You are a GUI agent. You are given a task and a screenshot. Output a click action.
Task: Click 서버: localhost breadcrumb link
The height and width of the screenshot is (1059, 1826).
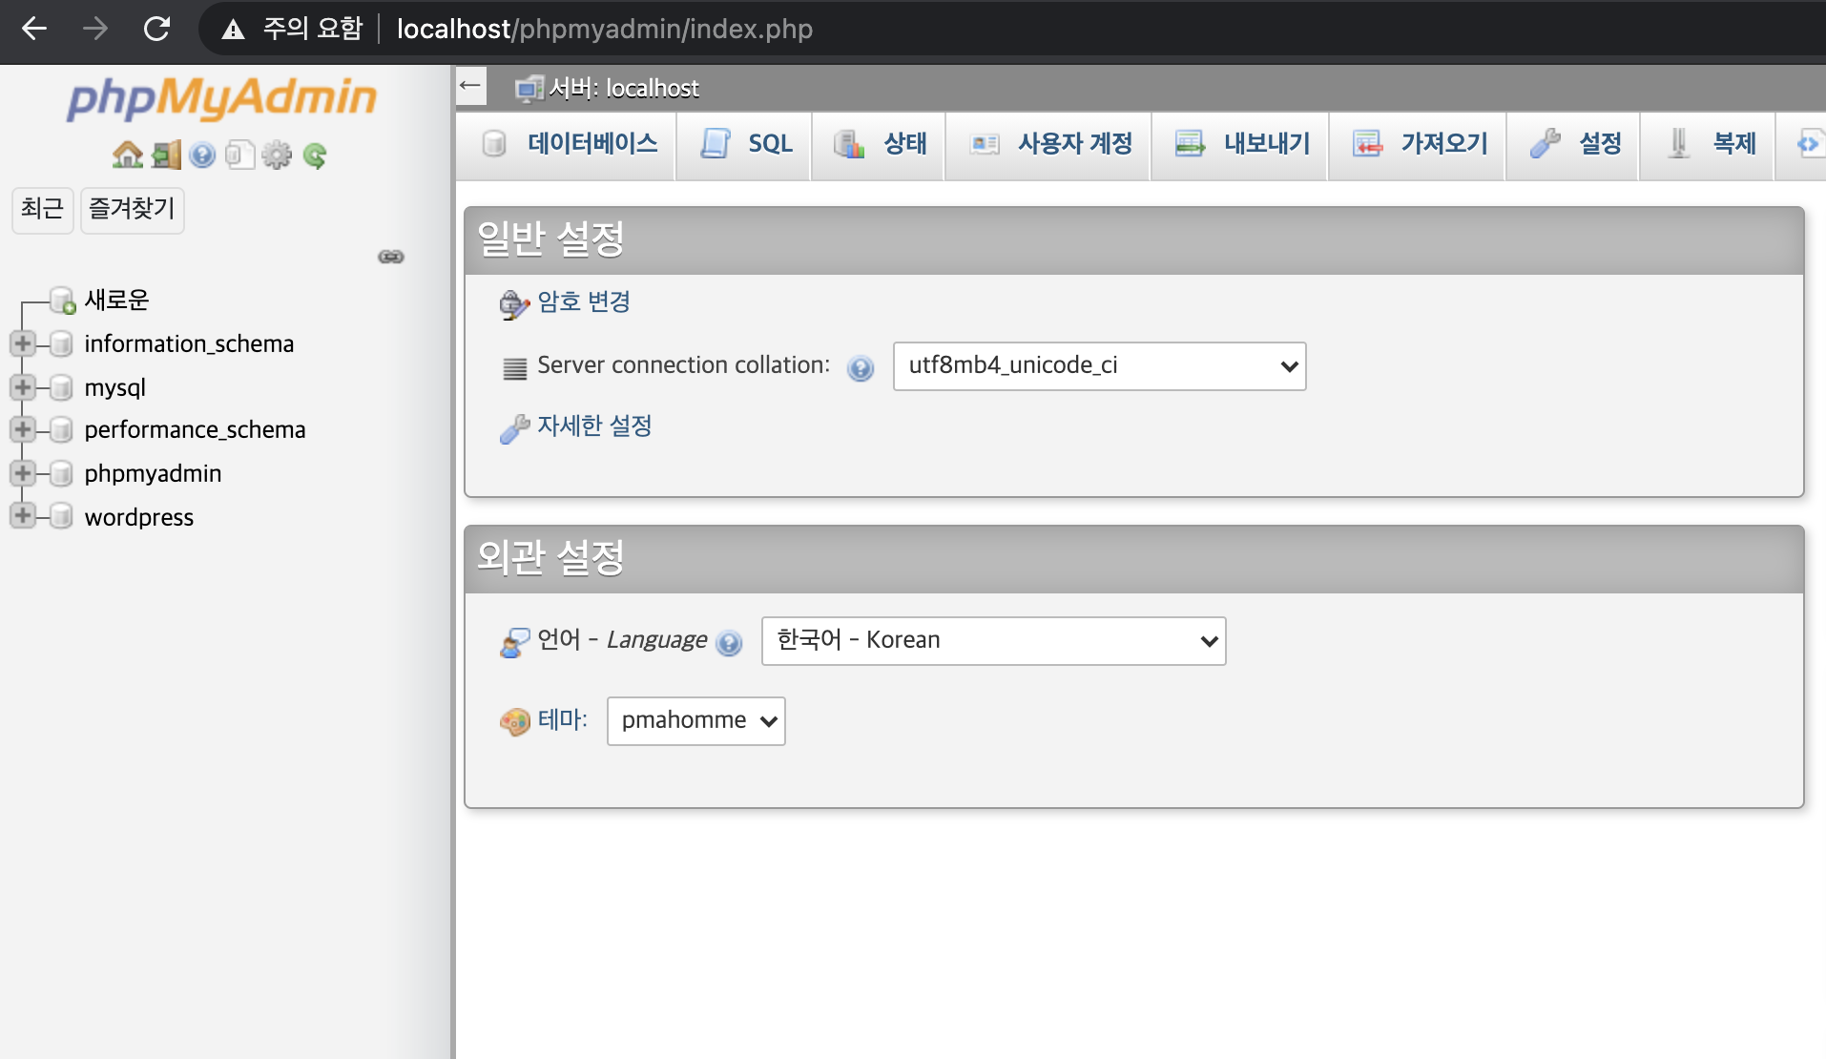(x=624, y=89)
